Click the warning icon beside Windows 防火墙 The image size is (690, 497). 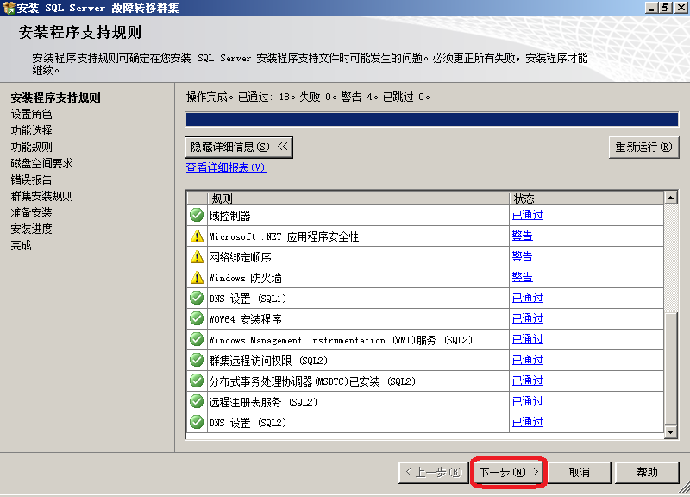point(197,278)
